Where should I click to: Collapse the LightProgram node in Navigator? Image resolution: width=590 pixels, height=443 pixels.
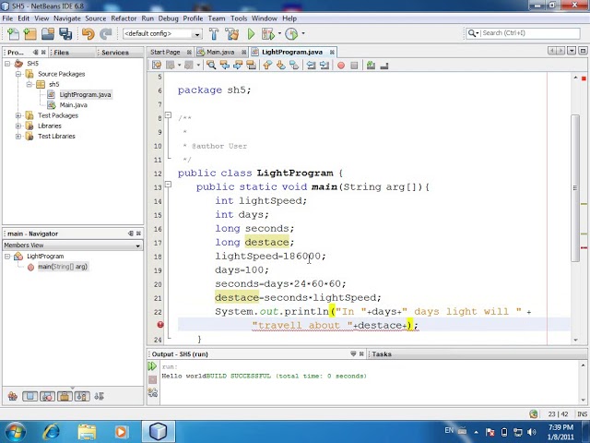tap(7, 257)
